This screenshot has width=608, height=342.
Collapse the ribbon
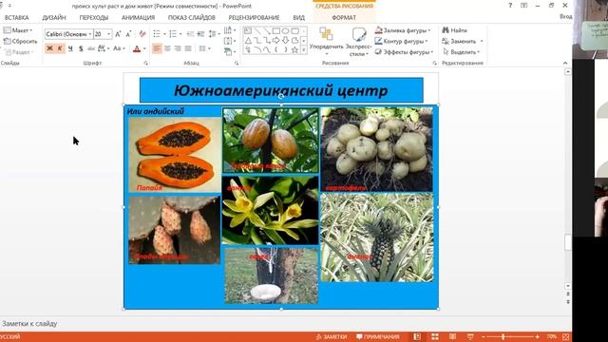tap(565, 64)
